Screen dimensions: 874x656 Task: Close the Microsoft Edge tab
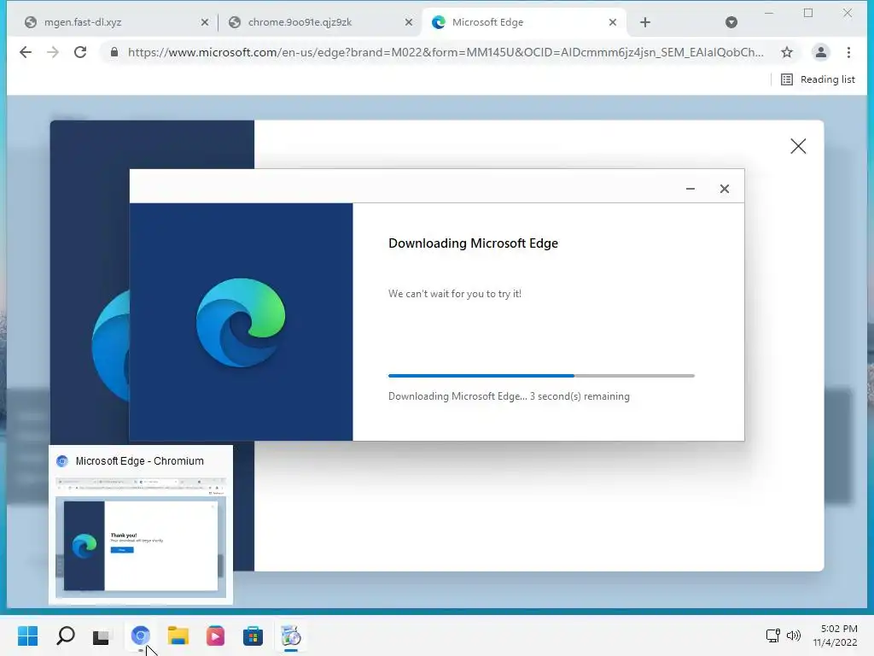point(613,22)
